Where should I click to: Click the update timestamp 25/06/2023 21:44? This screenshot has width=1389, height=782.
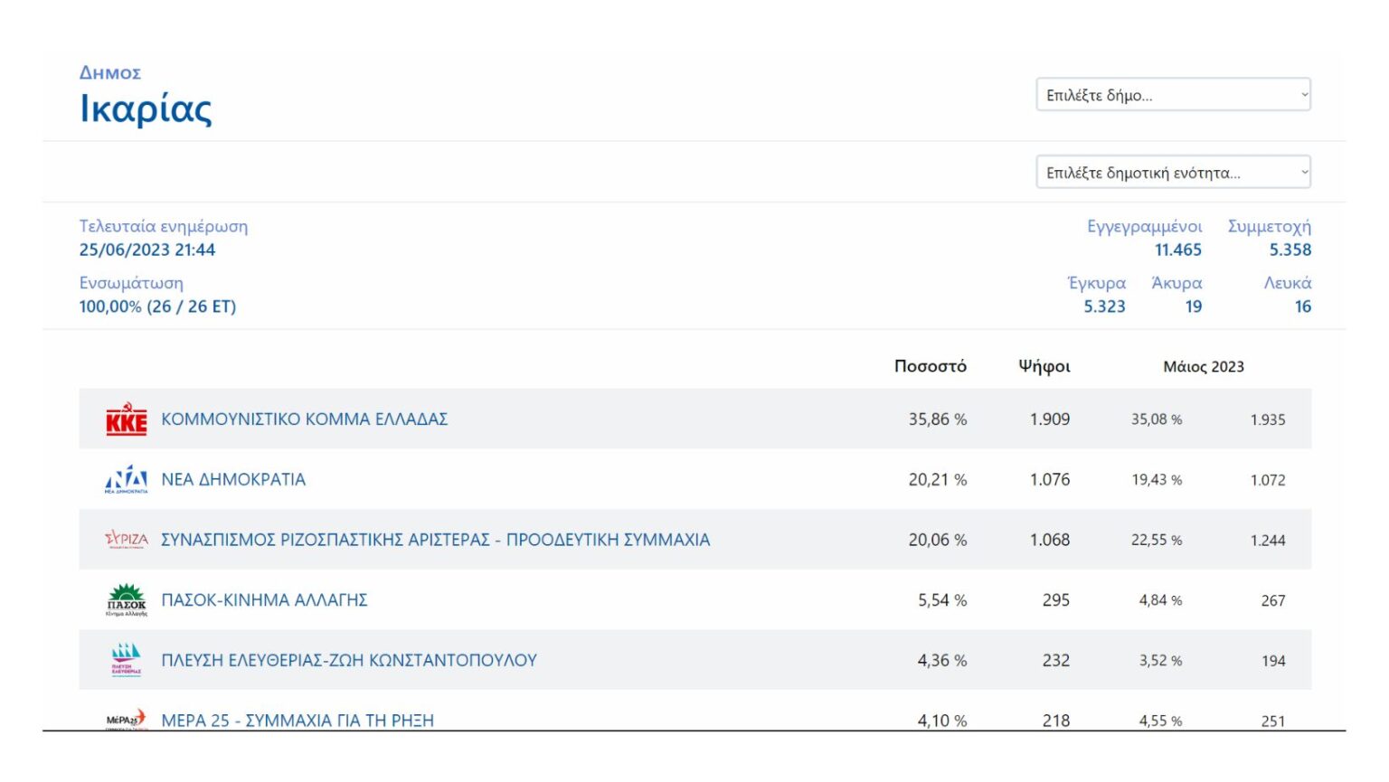click(147, 250)
